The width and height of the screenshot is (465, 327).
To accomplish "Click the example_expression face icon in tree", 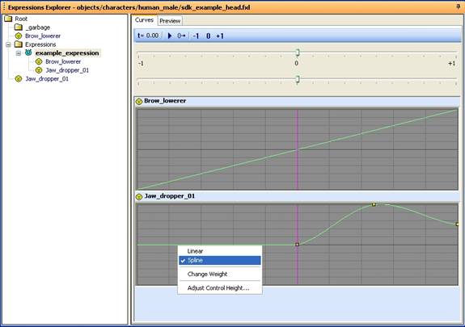I will point(28,52).
